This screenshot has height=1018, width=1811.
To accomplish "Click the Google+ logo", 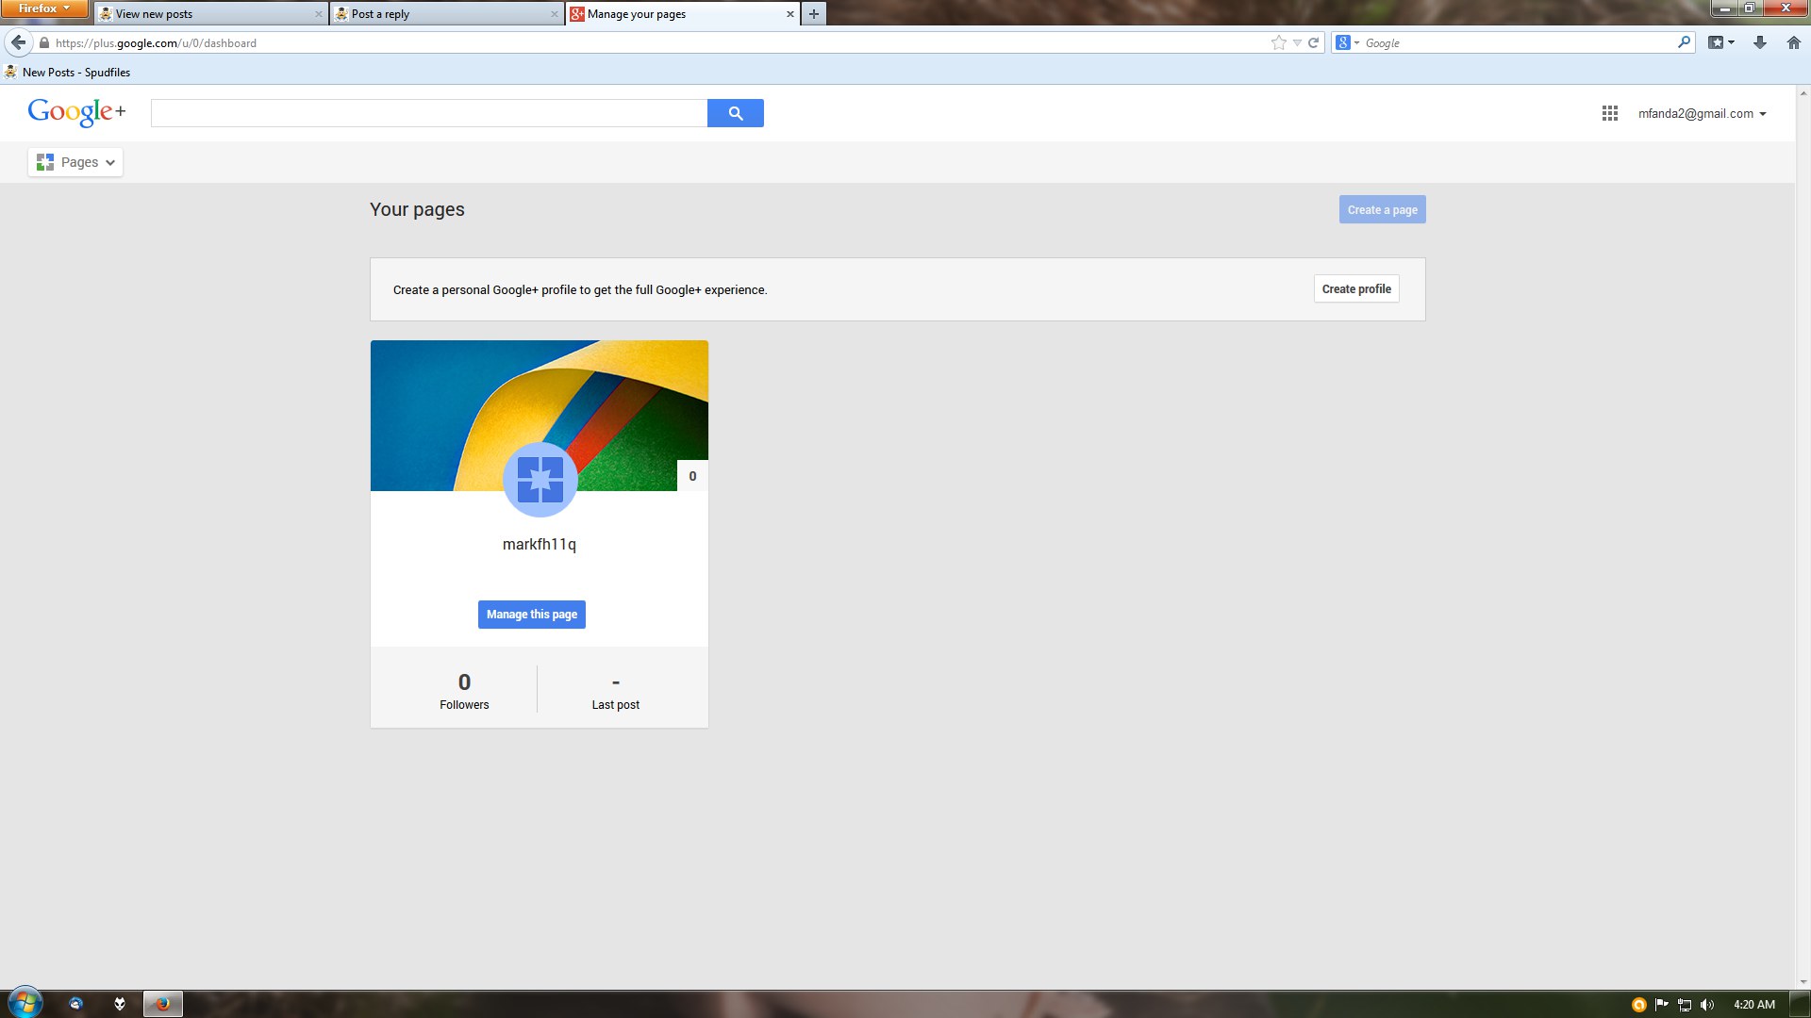I will coord(76,112).
